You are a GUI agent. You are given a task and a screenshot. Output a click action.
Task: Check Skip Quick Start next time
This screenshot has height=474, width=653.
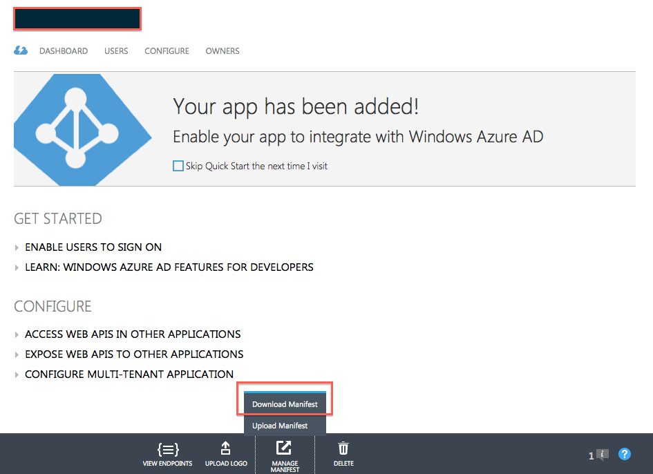click(x=178, y=166)
